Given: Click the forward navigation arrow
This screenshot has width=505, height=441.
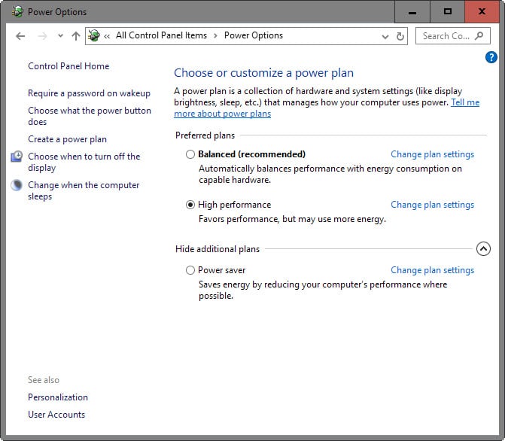Looking at the screenshot, I should pyautogui.click(x=42, y=36).
